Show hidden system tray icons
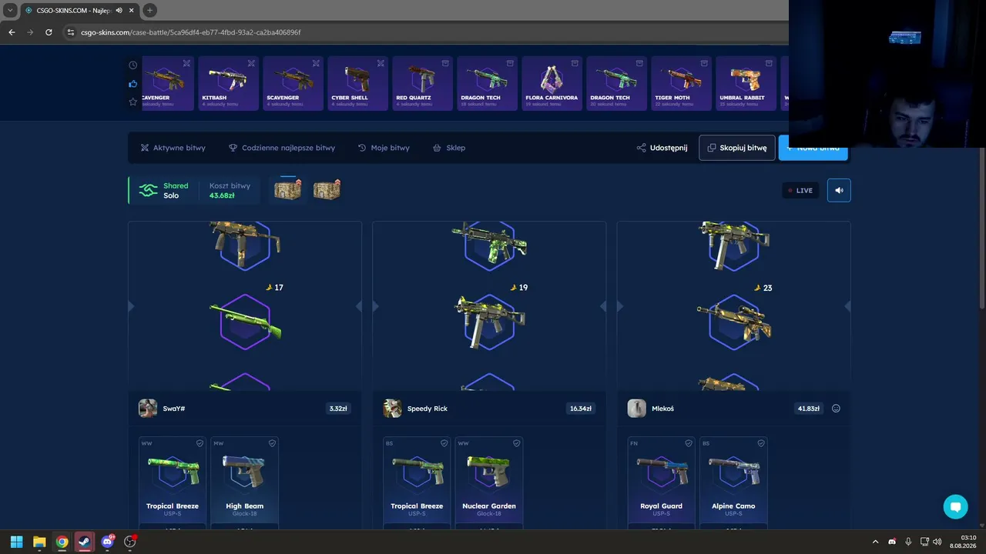 [x=875, y=542]
